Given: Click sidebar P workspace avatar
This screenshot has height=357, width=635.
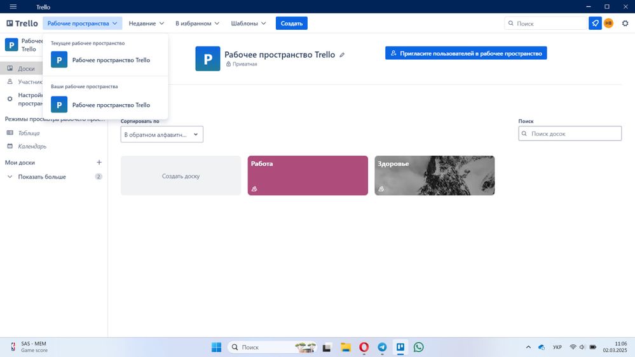Looking at the screenshot, I should tap(11, 45).
